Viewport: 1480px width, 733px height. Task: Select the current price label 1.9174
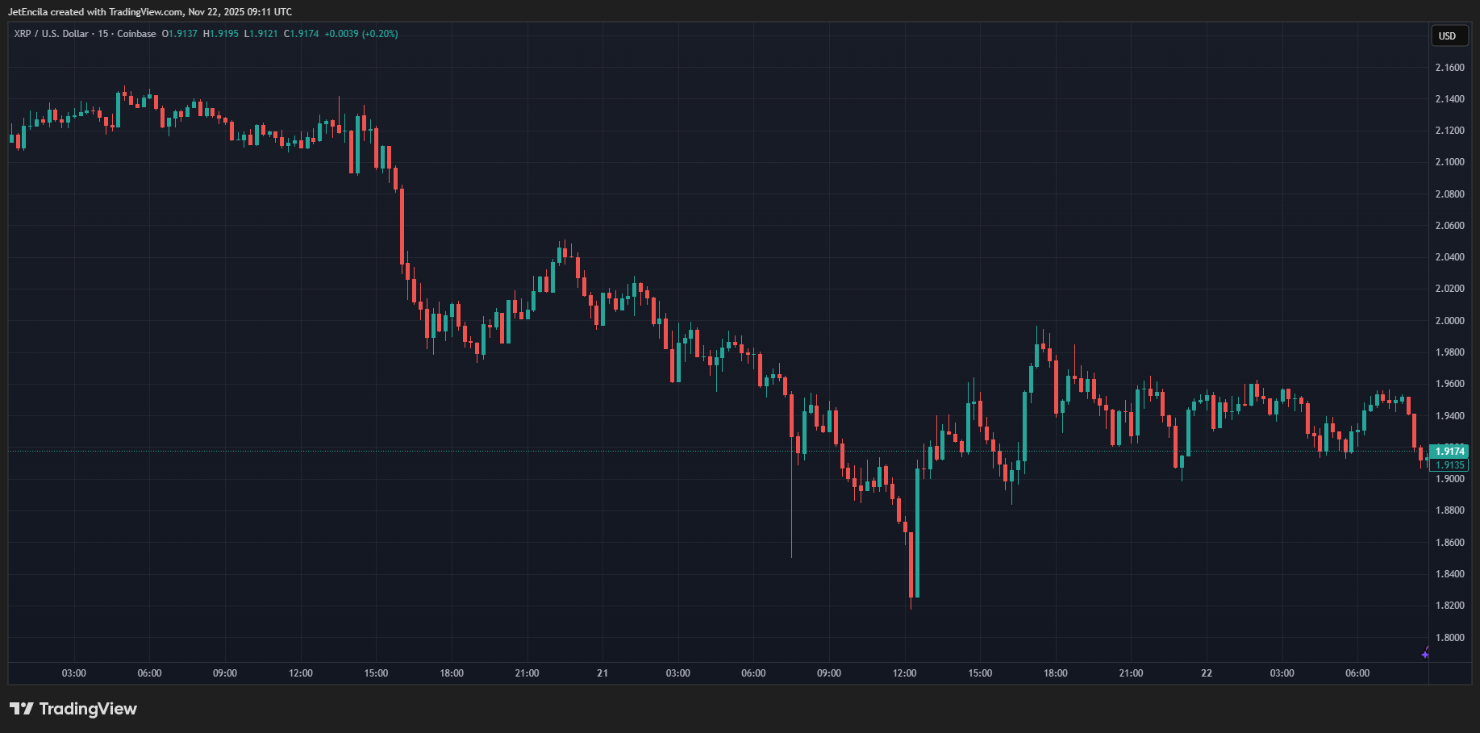pos(1449,452)
